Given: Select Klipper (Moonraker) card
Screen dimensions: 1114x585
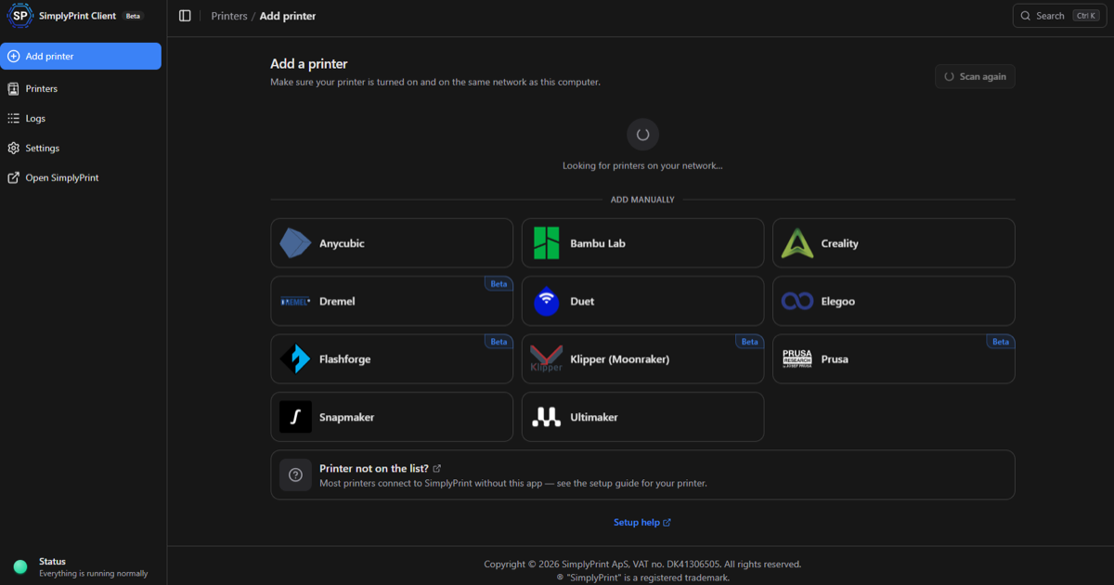Looking at the screenshot, I should point(642,358).
